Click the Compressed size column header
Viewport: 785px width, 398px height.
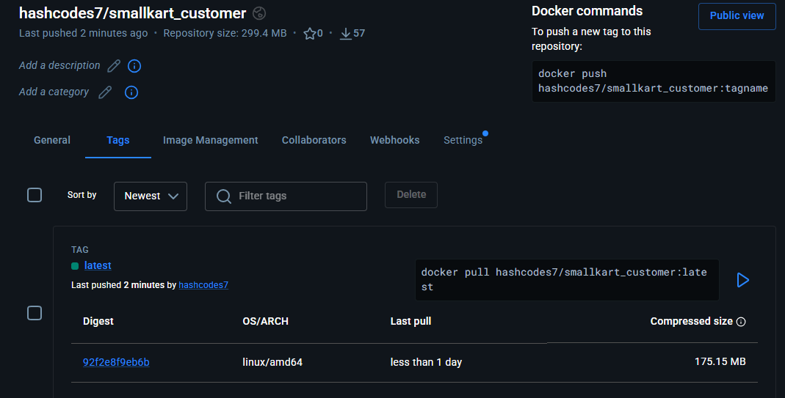(692, 322)
